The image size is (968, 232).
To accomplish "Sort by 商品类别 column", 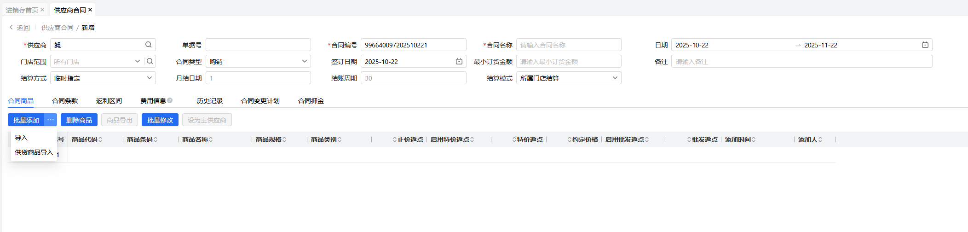I will coord(340,139).
